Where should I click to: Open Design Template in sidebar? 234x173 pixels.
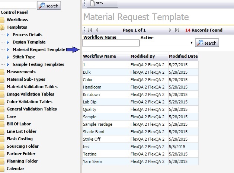click(29, 42)
